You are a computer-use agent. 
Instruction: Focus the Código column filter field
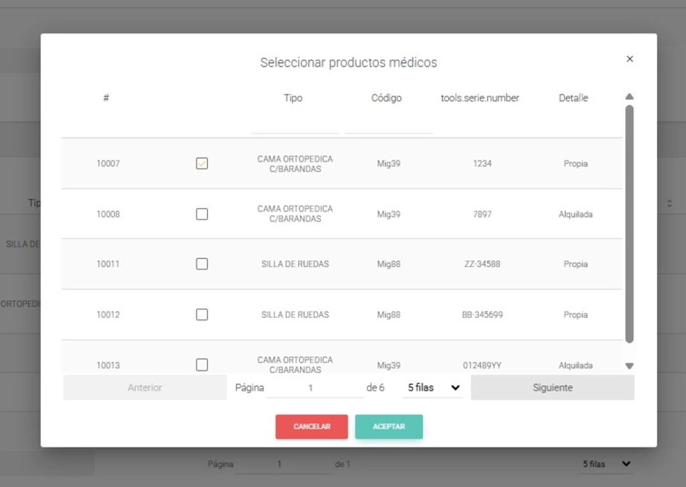(x=388, y=125)
